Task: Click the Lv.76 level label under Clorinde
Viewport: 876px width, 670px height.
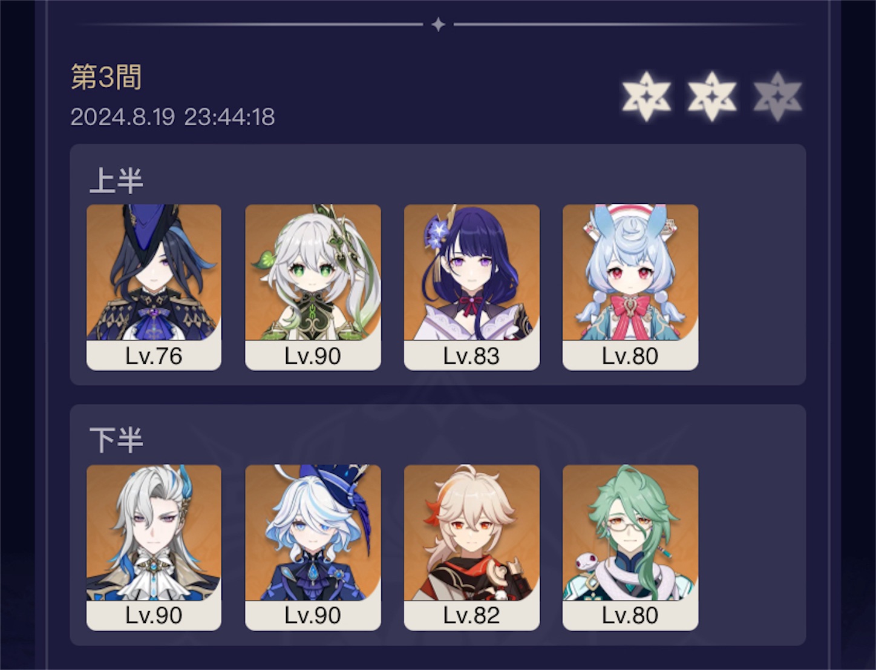Action: 154,356
